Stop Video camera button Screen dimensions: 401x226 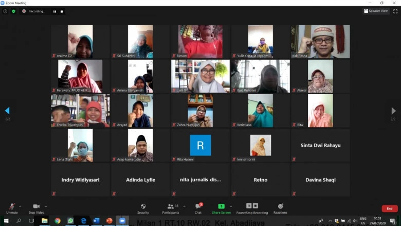[37, 208]
